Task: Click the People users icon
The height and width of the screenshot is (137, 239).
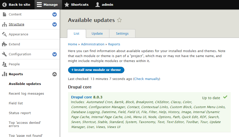Action: pyautogui.click(x=5, y=64)
